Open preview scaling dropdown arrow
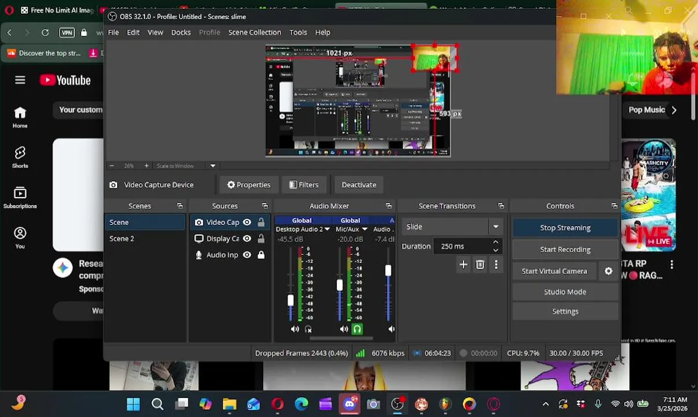This screenshot has height=417, width=698. pyautogui.click(x=213, y=166)
